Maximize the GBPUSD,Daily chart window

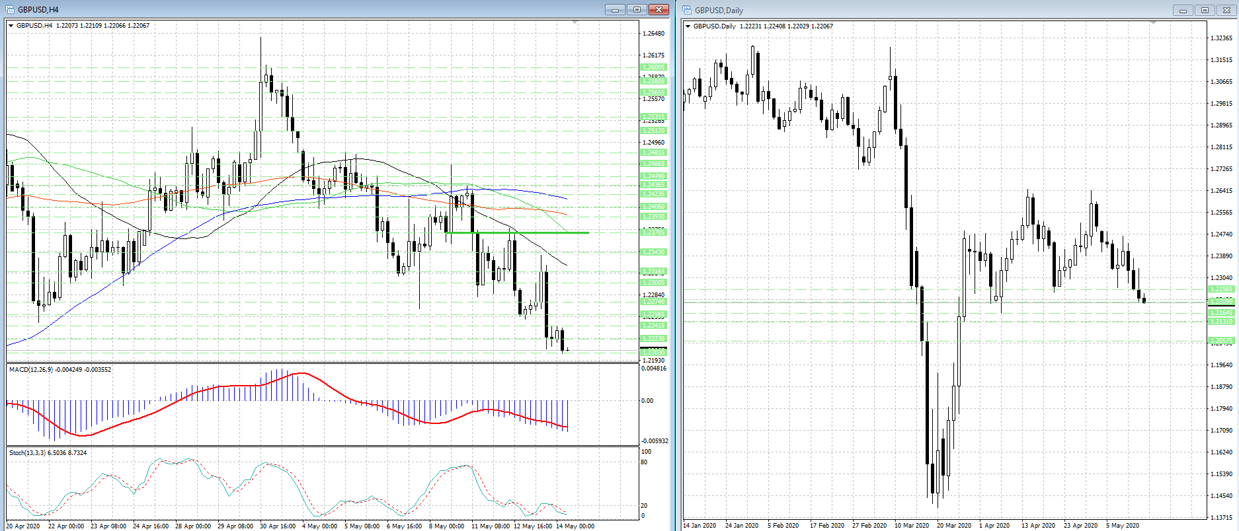click(1205, 10)
